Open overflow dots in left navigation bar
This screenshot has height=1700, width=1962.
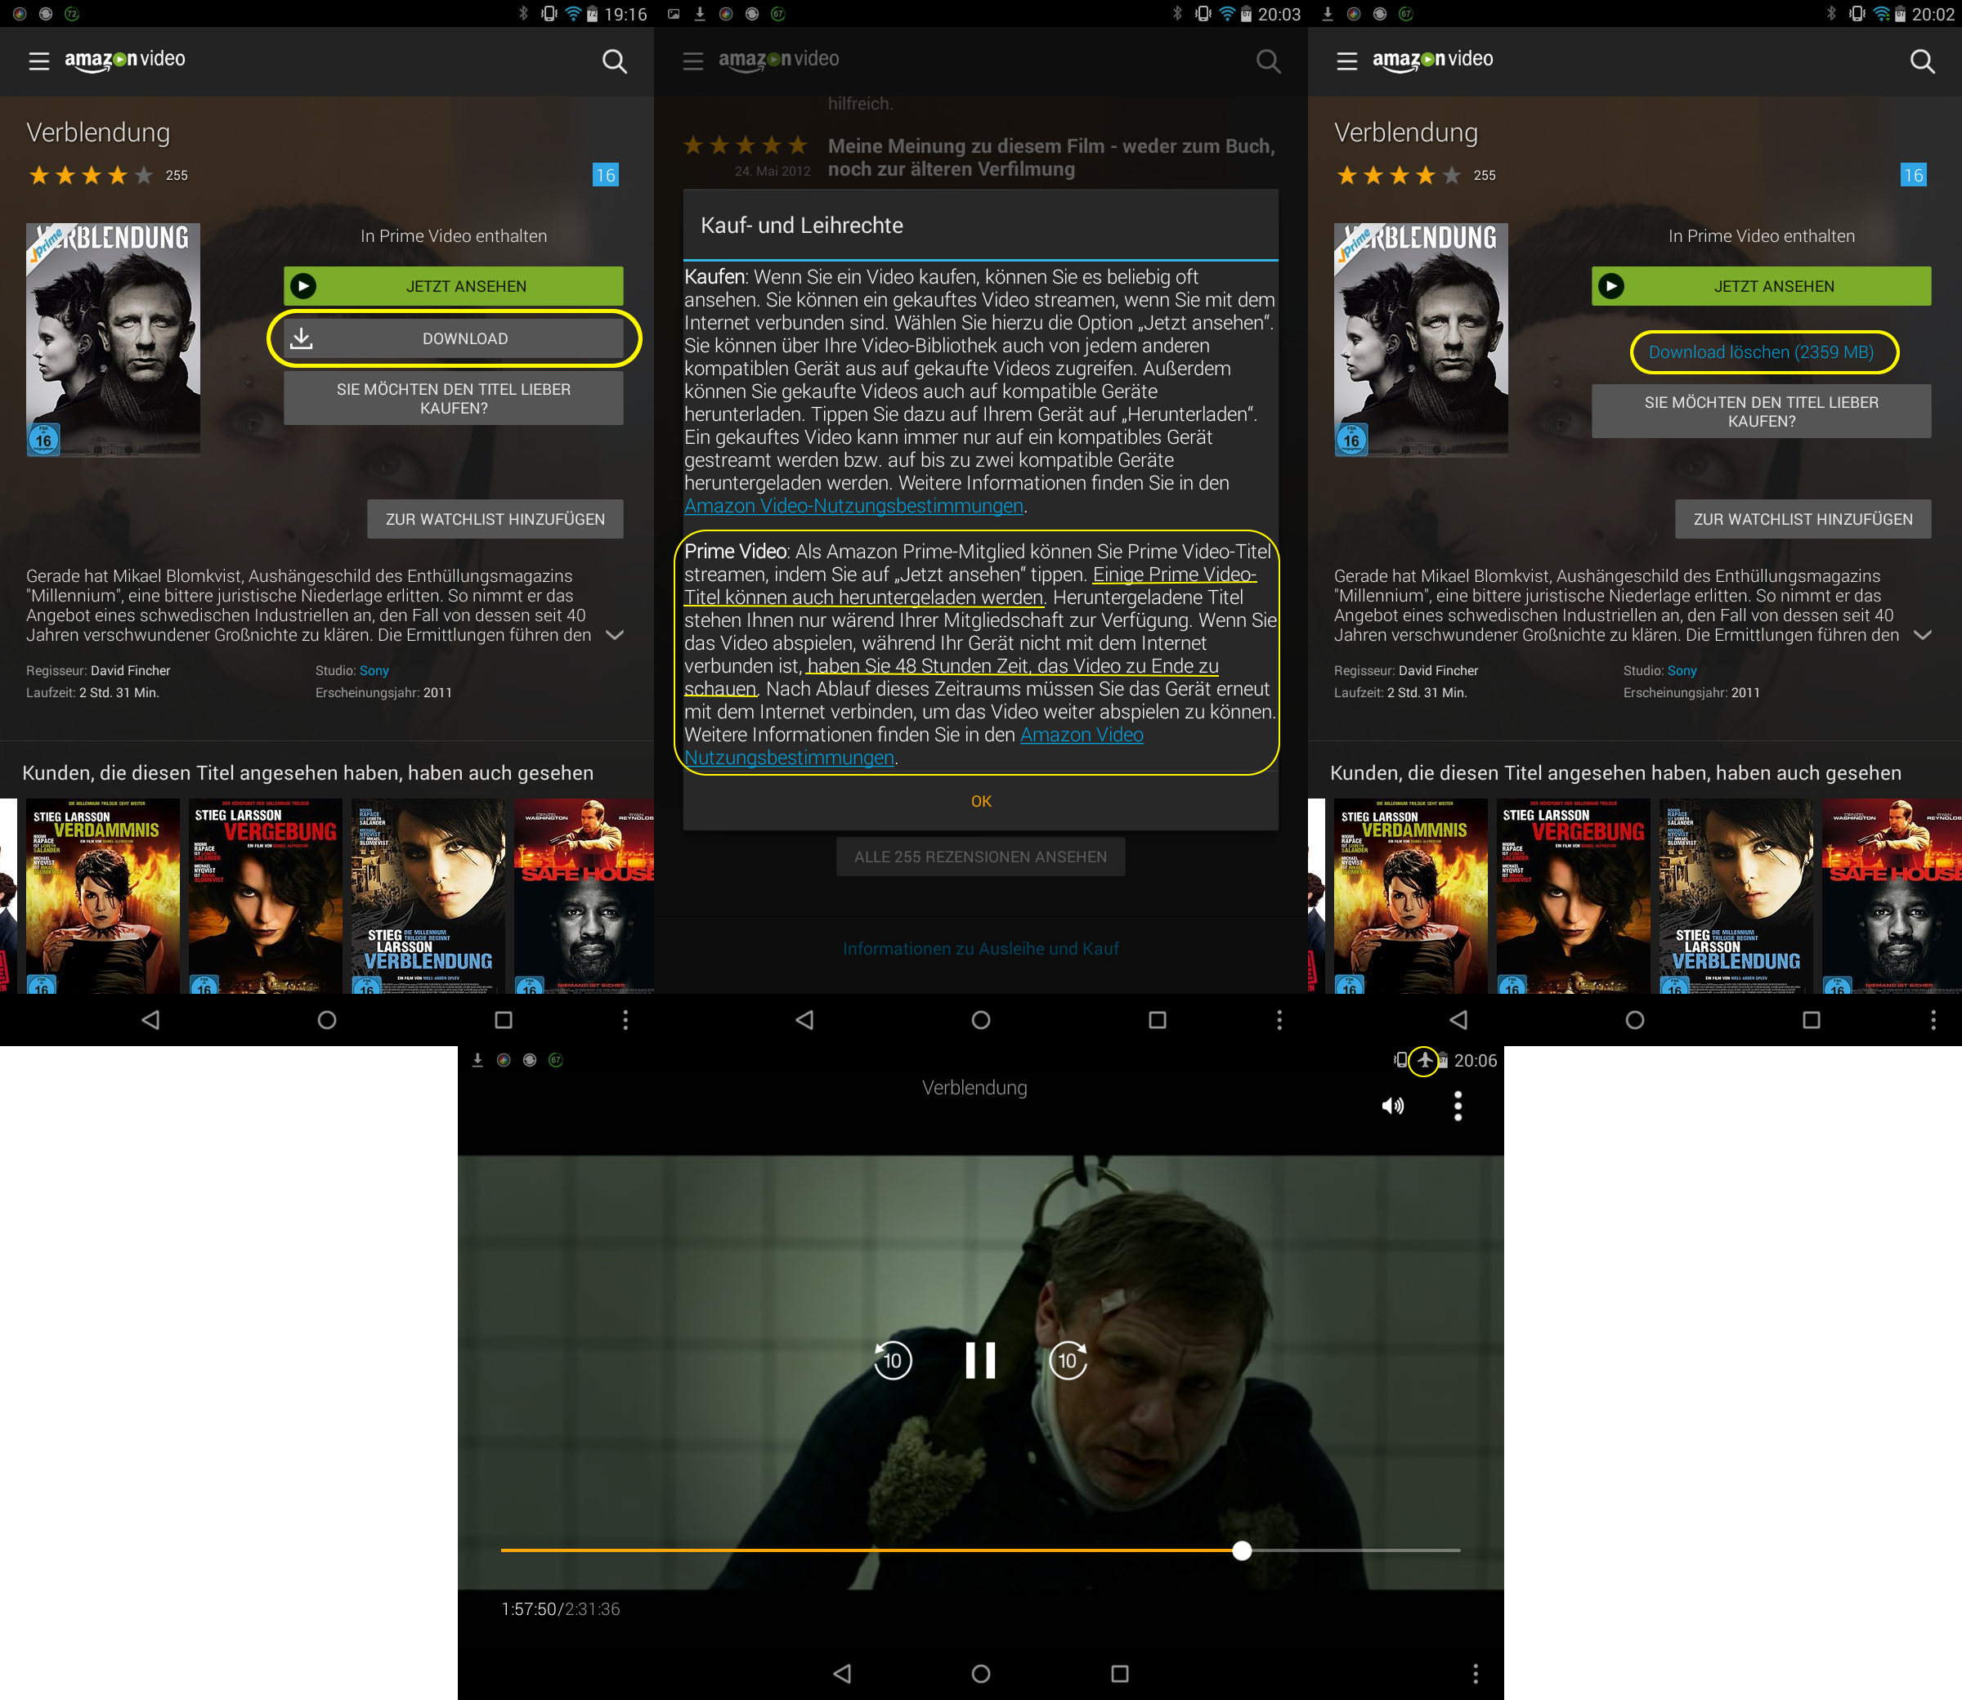[625, 1020]
